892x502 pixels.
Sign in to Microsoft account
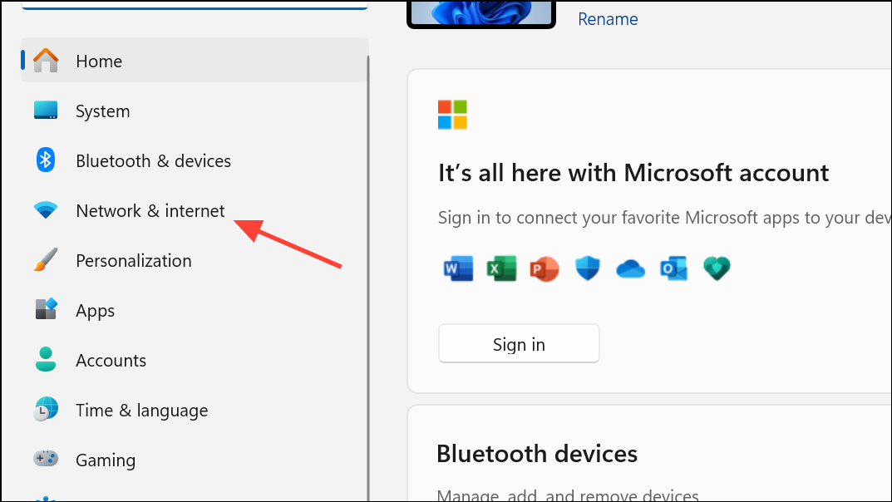coord(519,343)
